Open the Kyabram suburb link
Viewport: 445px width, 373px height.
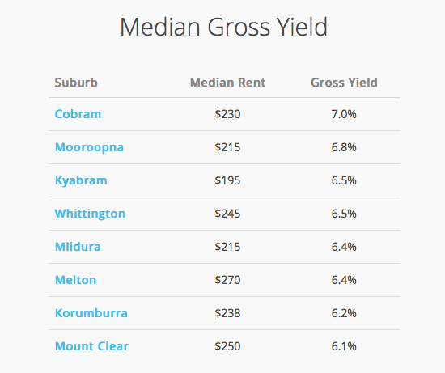point(81,180)
